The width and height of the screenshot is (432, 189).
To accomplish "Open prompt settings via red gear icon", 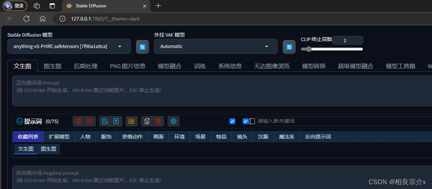I will (x=90, y=121).
